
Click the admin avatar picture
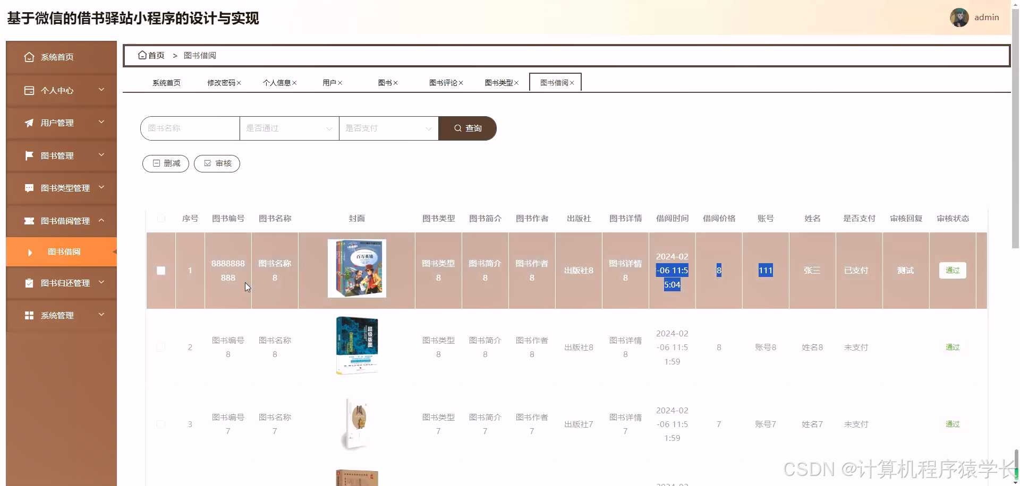[959, 18]
